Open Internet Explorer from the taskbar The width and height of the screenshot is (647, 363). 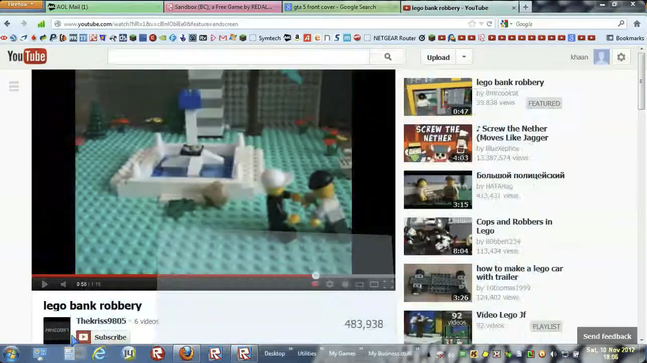tap(100, 353)
